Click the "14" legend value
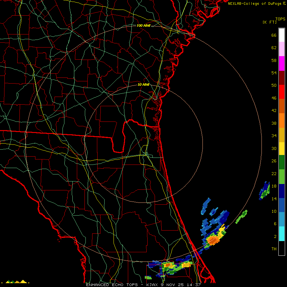 [274, 199]
